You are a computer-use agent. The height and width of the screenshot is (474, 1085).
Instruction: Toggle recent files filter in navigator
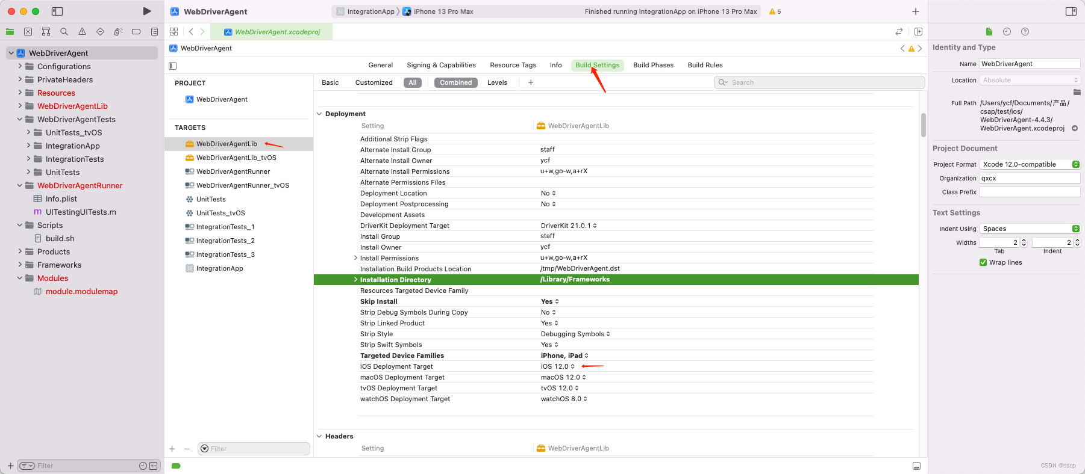pyautogui.click(x=143, y=466)
